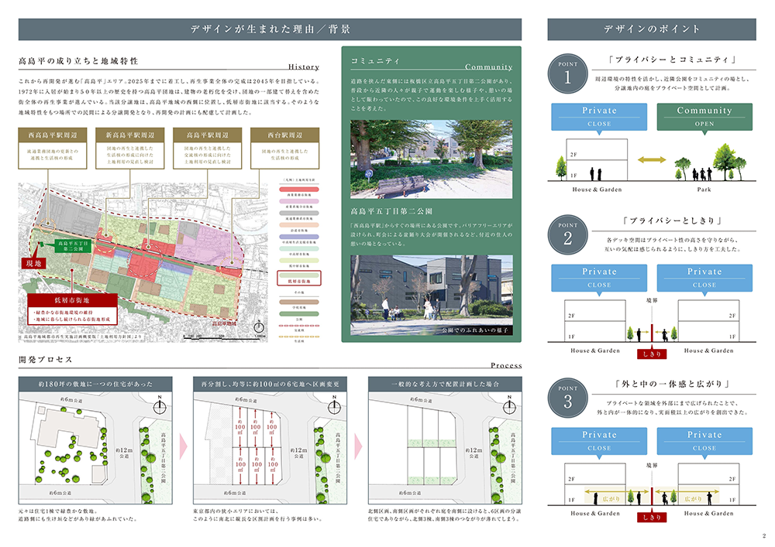Click the POINT 2 circle badge
The image size is (775, 547).
567,235
